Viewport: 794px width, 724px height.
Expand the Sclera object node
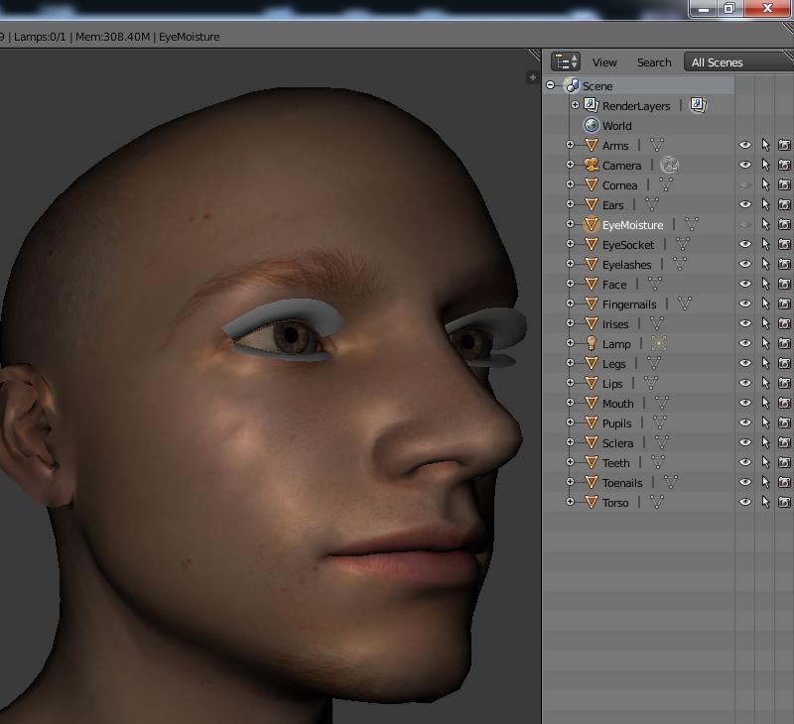[571, 442]
